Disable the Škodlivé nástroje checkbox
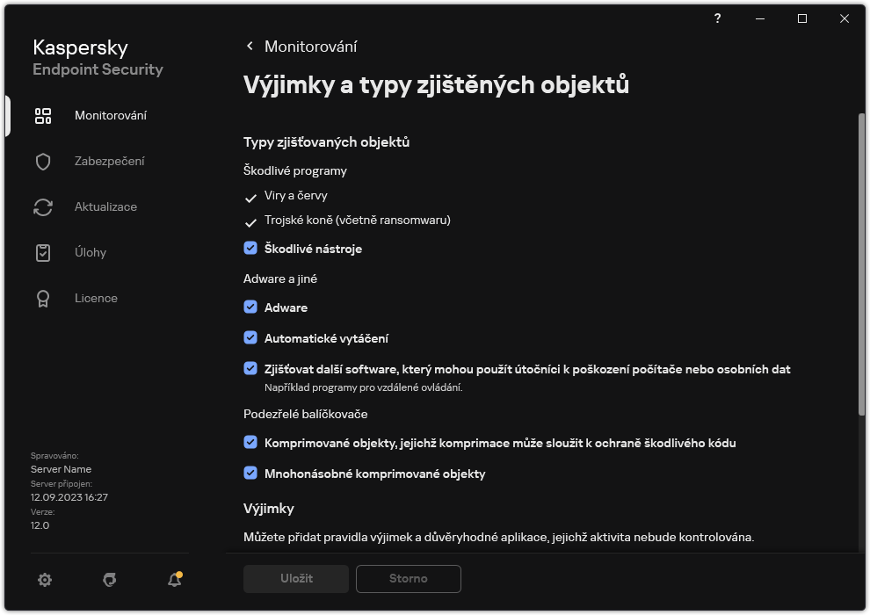The image size is (870, 615). [250, 249]
